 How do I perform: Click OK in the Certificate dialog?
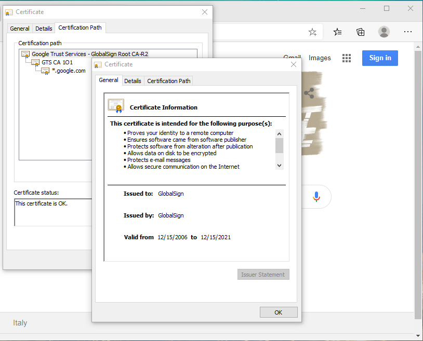279,312
